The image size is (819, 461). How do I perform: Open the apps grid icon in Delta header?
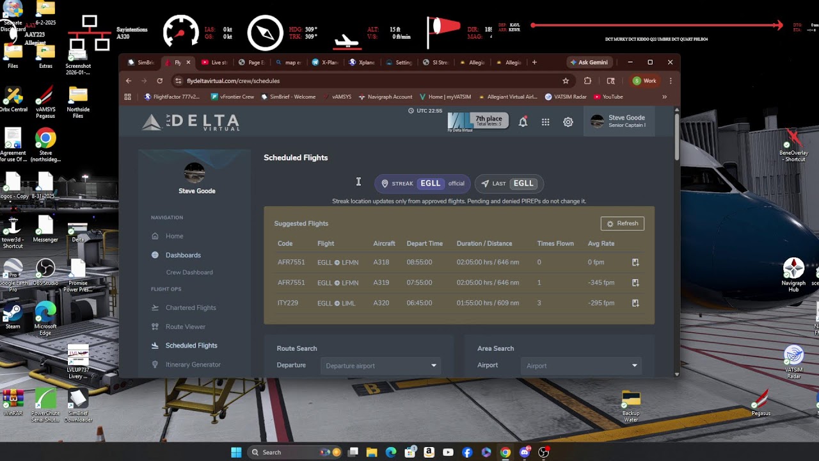(x=545, y=122)
